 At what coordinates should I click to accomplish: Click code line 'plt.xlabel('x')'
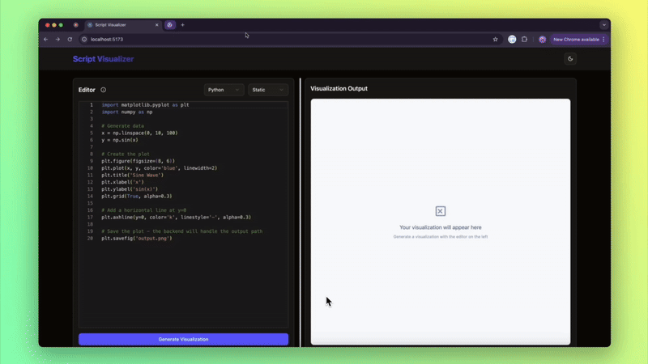(123, 182)
